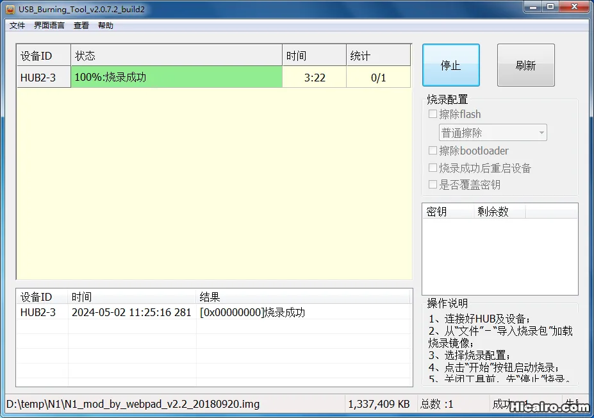Screen dimensions: 594x418
Task: Select the HUB2-3 device cell in top table
Action: [44, 78]
